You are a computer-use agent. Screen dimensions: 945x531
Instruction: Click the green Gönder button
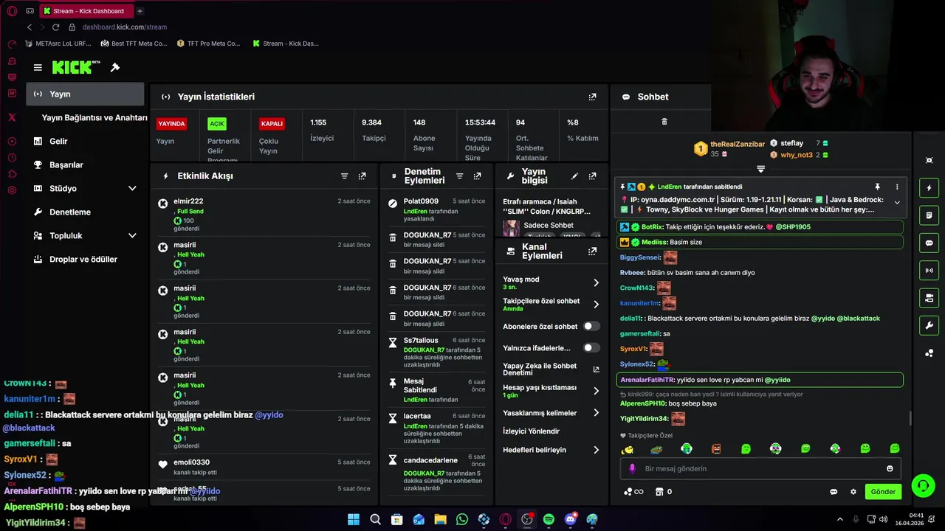click(x=883, y=492)
